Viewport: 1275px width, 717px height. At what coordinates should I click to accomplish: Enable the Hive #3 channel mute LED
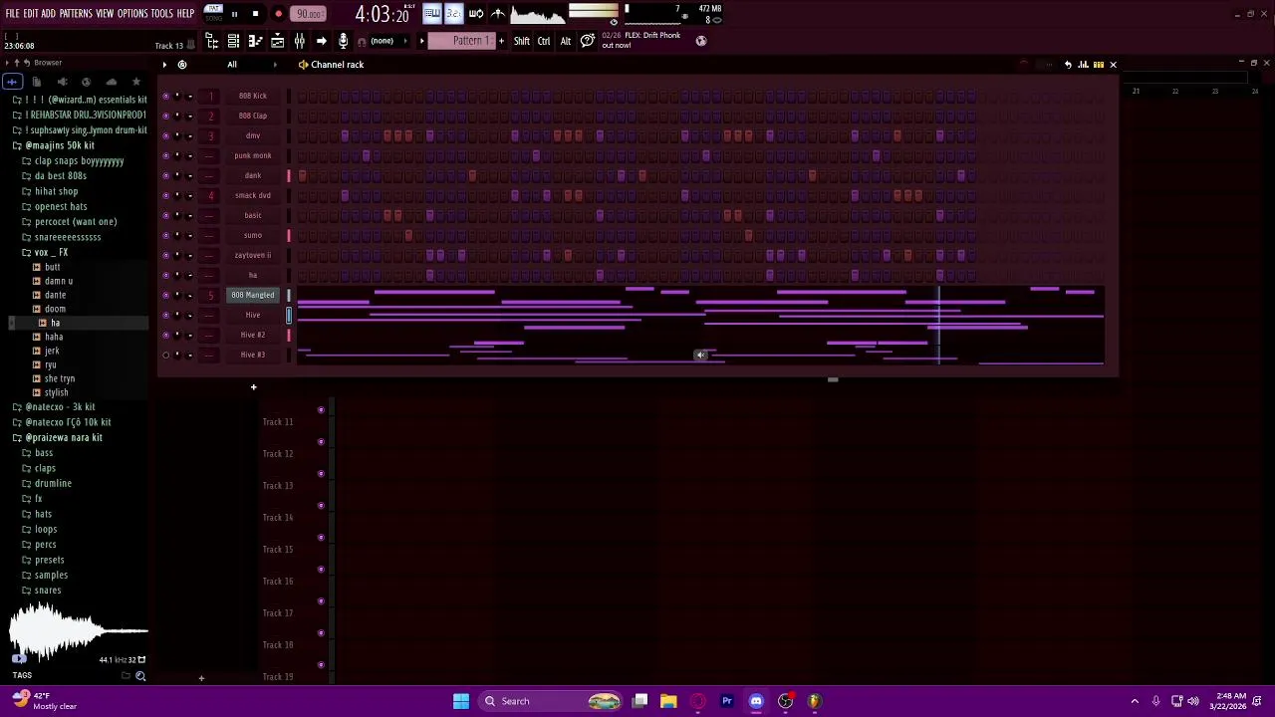coord(165,355)
